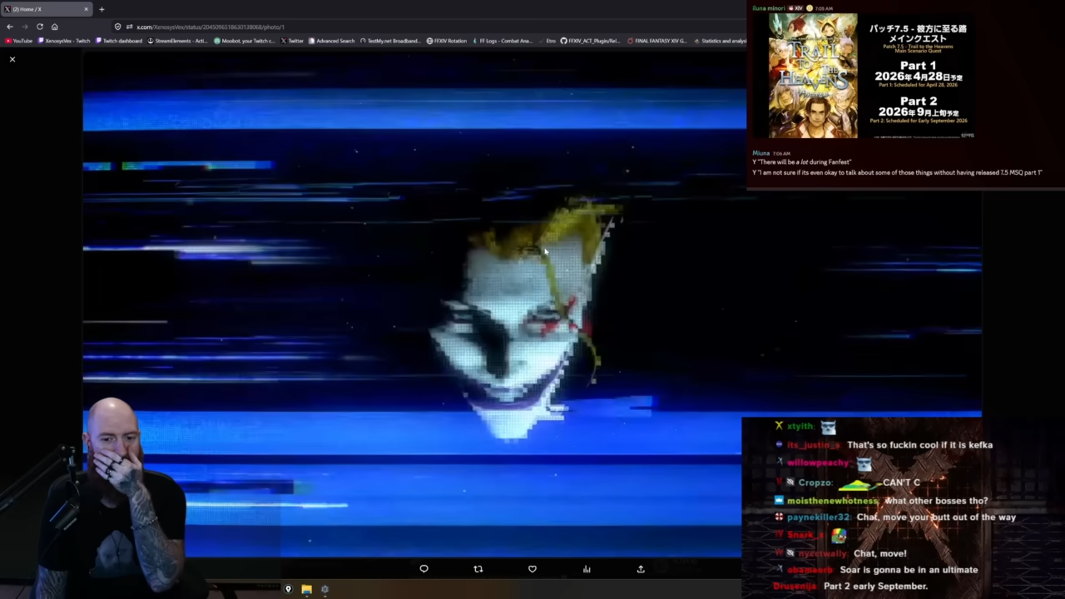1065x599 pixels.
Task: Click the repost icon
Action: (478, 569)
